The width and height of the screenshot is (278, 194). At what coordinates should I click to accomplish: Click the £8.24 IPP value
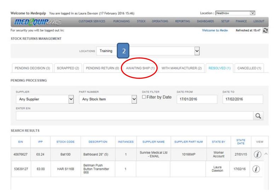coord(40,154)
